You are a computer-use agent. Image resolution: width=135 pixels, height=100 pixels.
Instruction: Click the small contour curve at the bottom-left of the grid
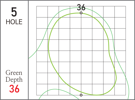point(55,89)
